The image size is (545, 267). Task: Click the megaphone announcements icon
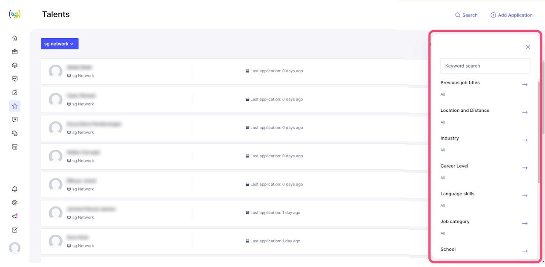(x=15, y=216)
